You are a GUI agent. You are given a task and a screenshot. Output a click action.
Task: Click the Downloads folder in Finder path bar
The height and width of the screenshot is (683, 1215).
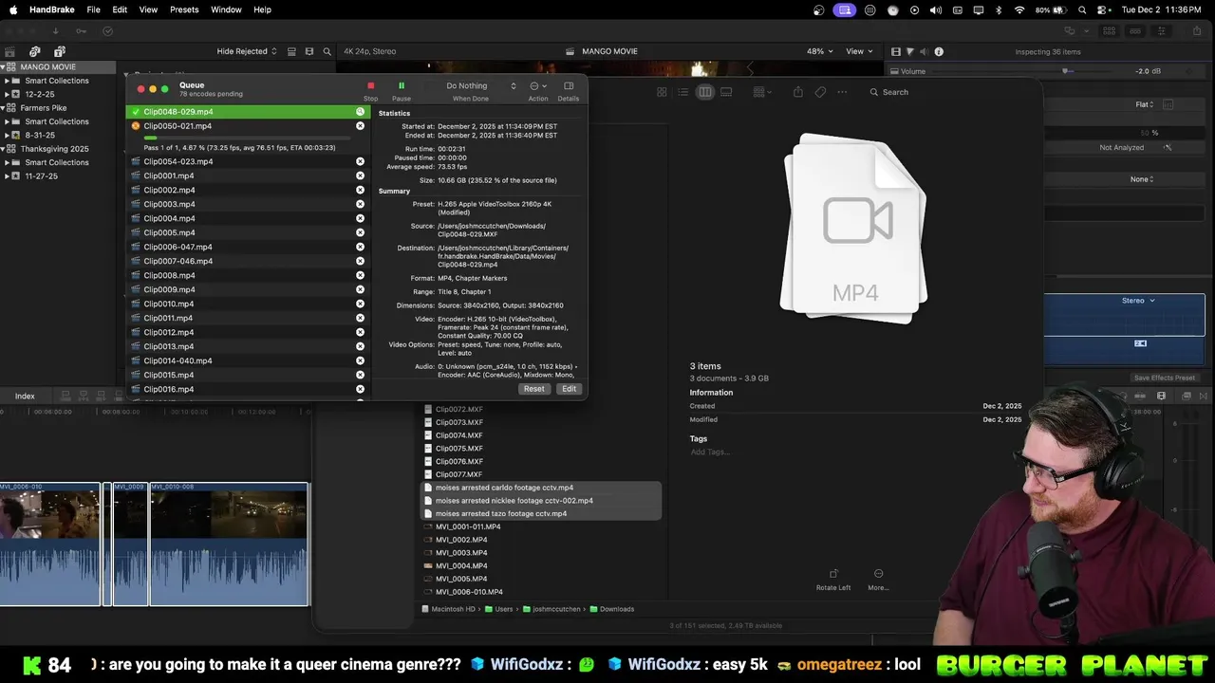pos(610,609)
